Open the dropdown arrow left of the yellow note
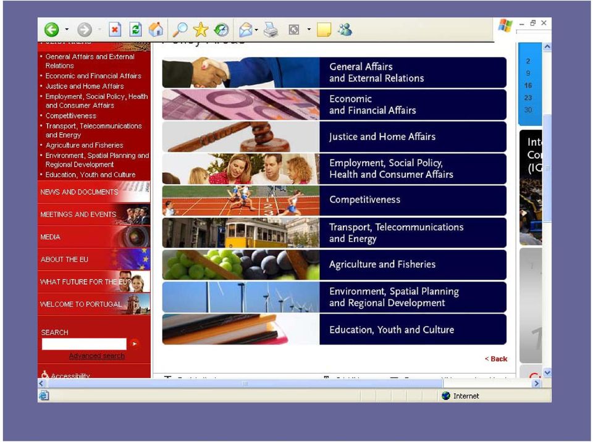 pyautogui.click(x=309, y=29)
